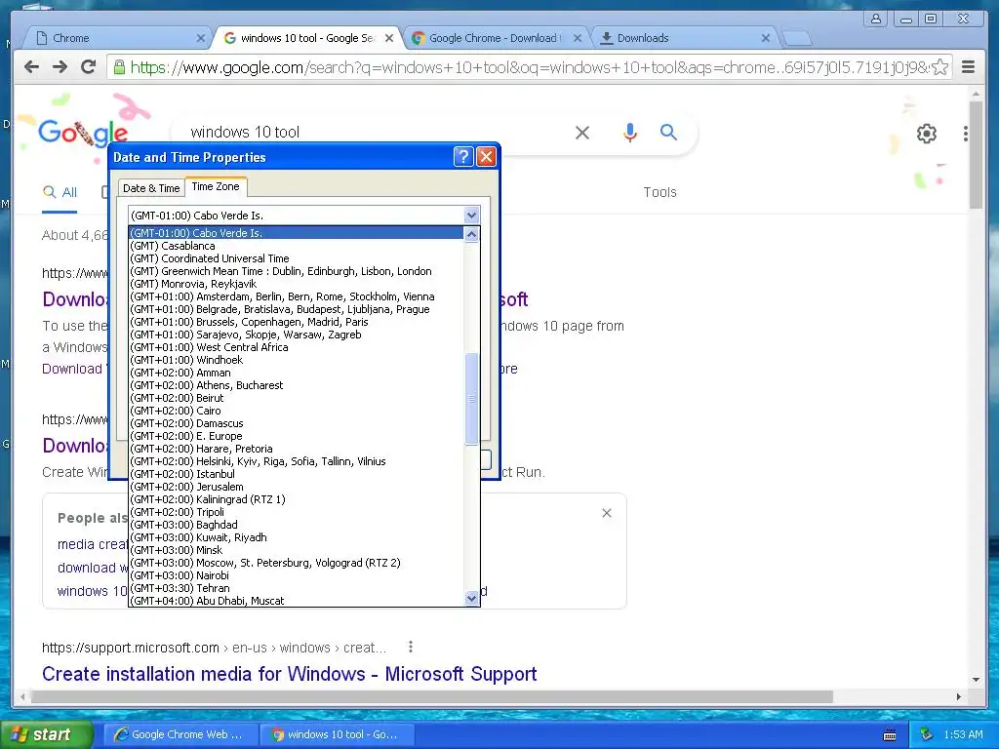Switch to windows 10 tool taskbar item
This screenshot has width=999, height=749.
(x=338, y=734)
